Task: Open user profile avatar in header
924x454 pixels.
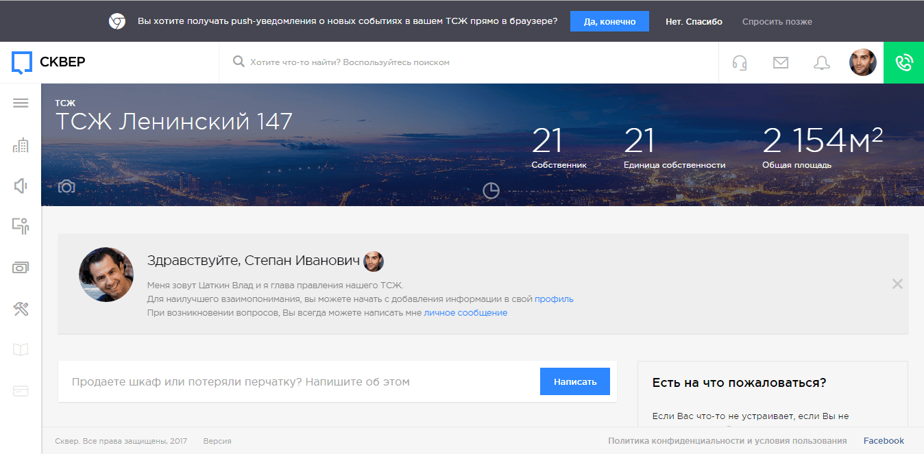Action: (x=862, y=63)
